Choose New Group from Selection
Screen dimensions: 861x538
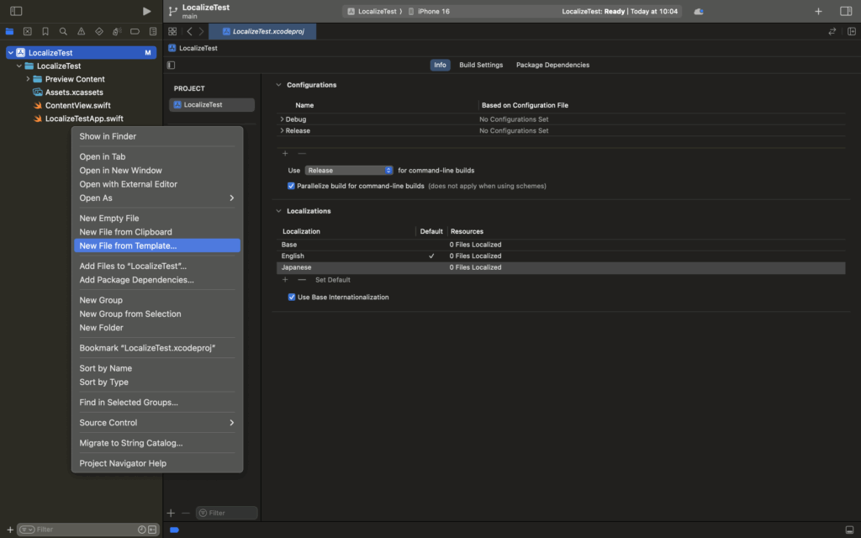tap(157, 314)
